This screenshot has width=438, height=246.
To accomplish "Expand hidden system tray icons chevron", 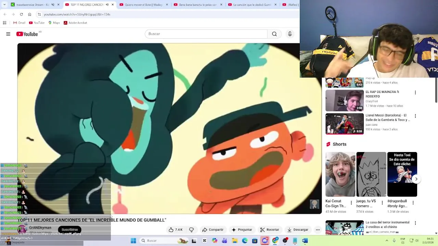I will 387,241.
